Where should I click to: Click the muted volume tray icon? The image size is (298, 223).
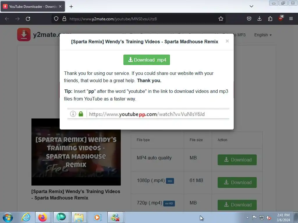(269, 218)
